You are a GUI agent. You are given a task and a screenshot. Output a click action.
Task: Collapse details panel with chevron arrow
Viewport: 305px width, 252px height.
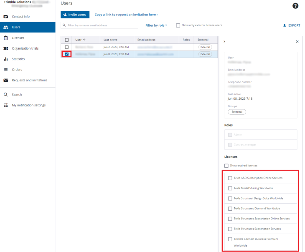[224, 42]
